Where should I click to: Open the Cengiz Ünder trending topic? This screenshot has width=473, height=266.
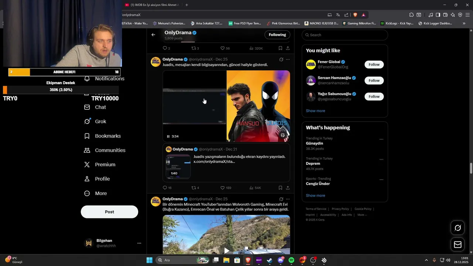(318, 184)
